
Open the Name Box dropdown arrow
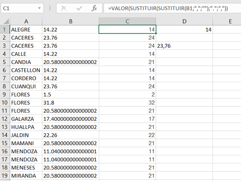click(x=39, y=8)
